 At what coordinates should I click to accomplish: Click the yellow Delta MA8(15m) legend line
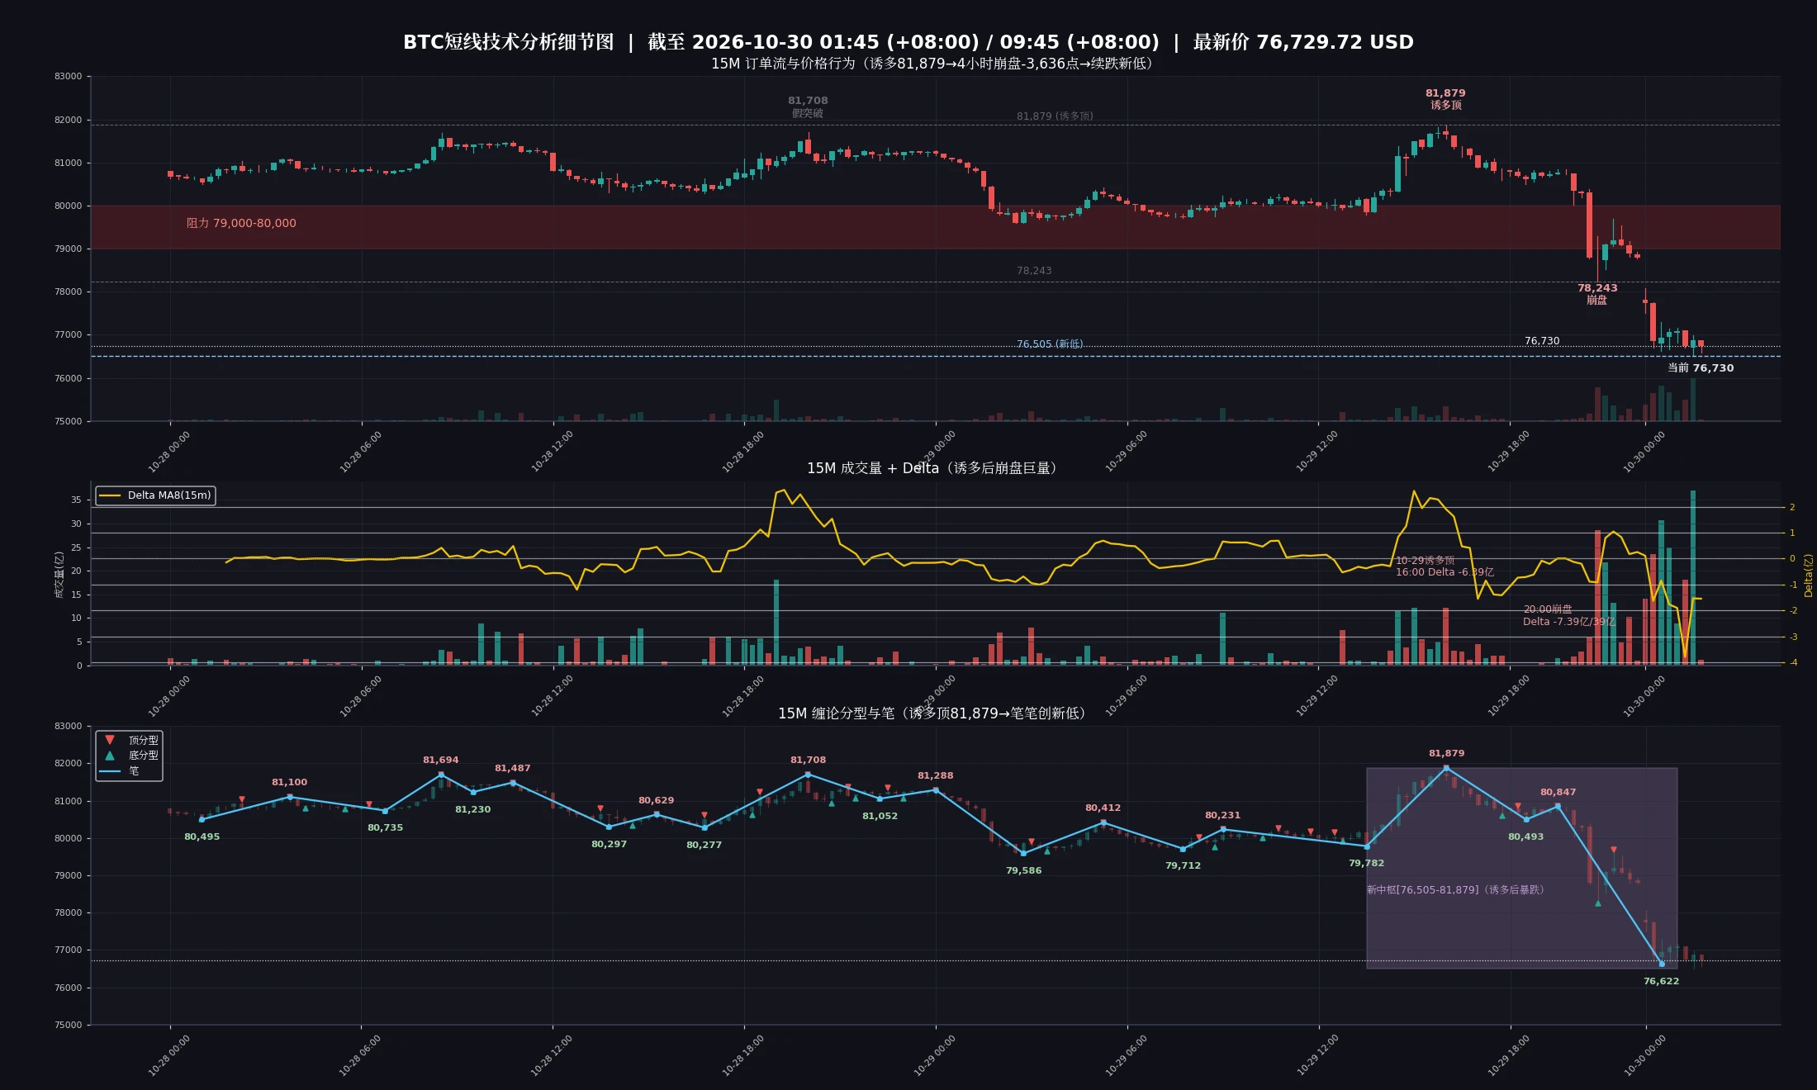[x=110, y=495]
